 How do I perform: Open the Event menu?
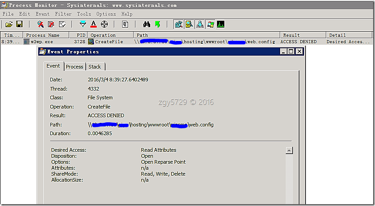[42, 14]
